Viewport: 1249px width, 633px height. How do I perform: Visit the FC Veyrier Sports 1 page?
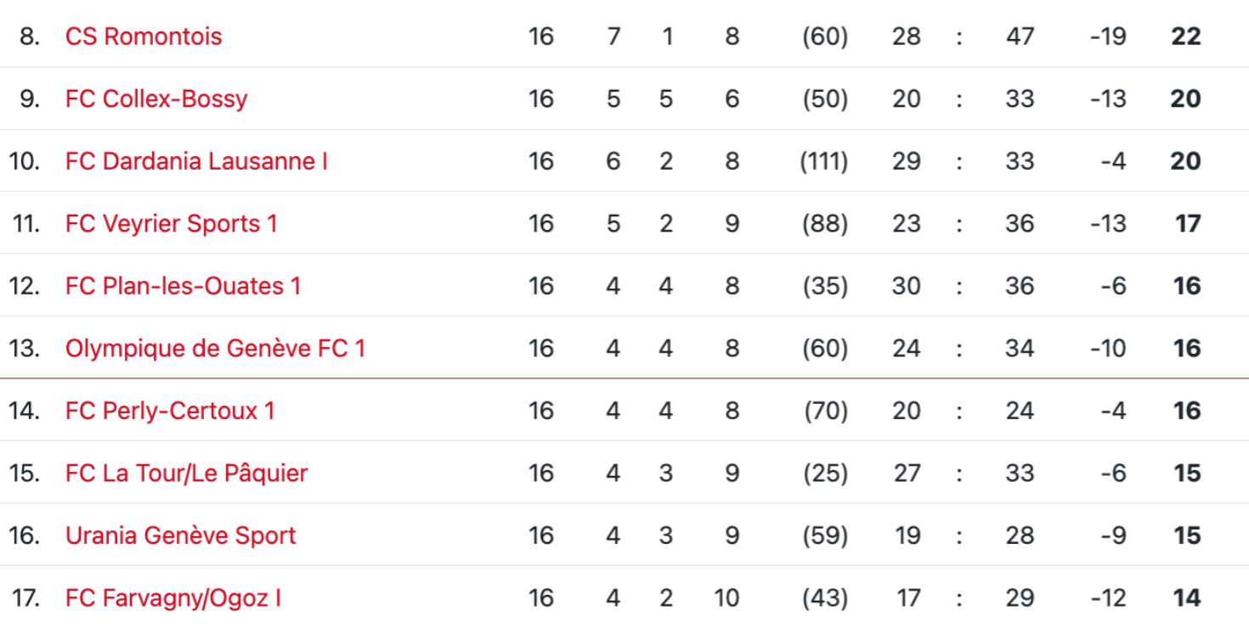pyautogui.click(x=172, y=224)
